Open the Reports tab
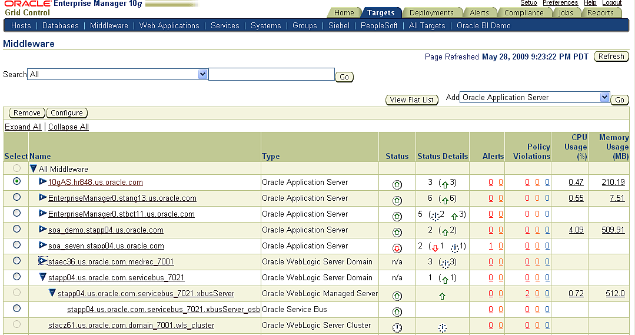Screen dimensions: 635x335 tap(600, 12)
